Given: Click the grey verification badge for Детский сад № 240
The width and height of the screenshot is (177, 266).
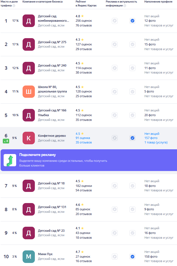Looking at the screenshot, I should (x=132, y=68).
